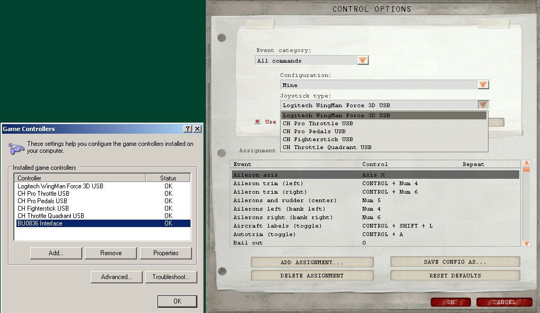Screen dimensions: 540x313
Task: Select the Bail out assignment row
Action: tap(376, 243)
